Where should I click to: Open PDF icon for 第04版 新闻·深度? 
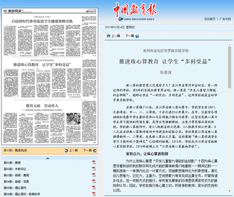tap(94, 181)
